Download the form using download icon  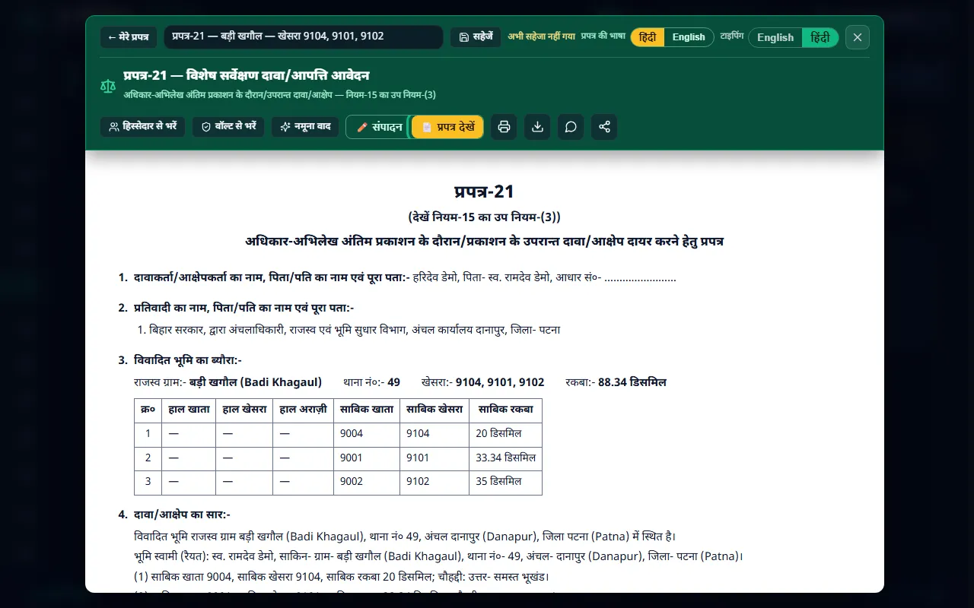coord(537,127)
